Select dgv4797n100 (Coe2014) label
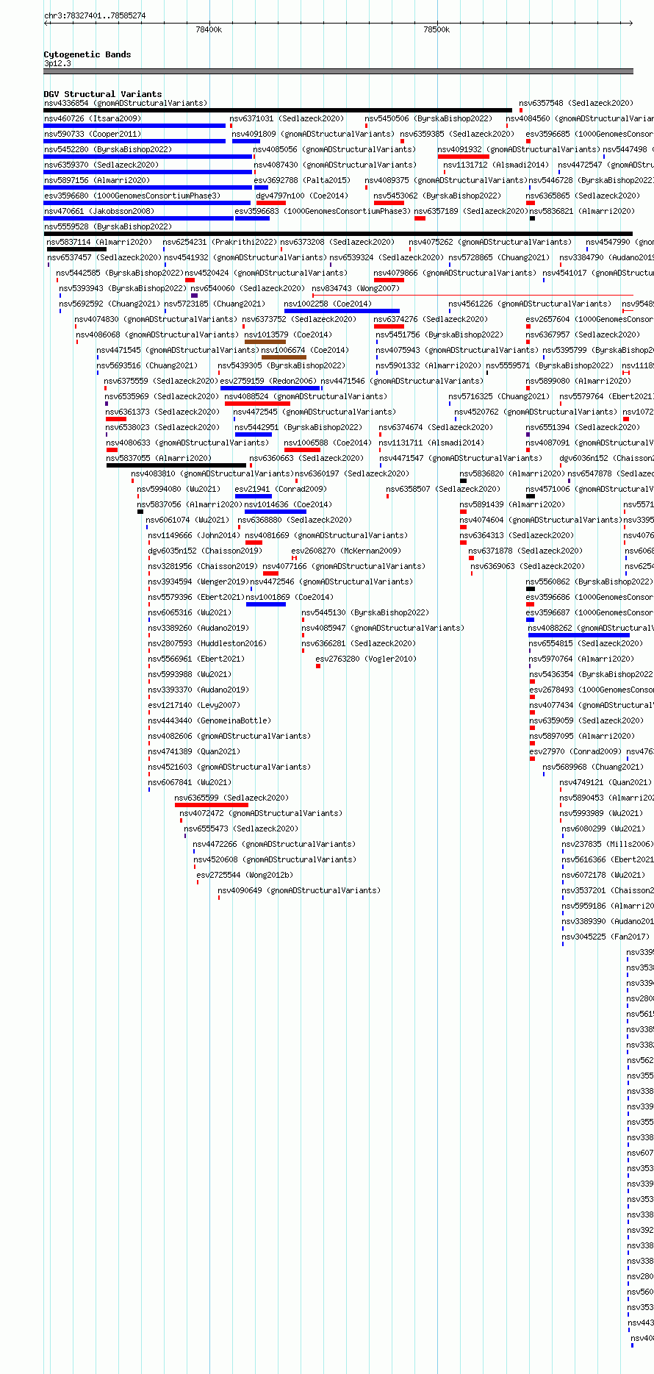 [302, 196]
